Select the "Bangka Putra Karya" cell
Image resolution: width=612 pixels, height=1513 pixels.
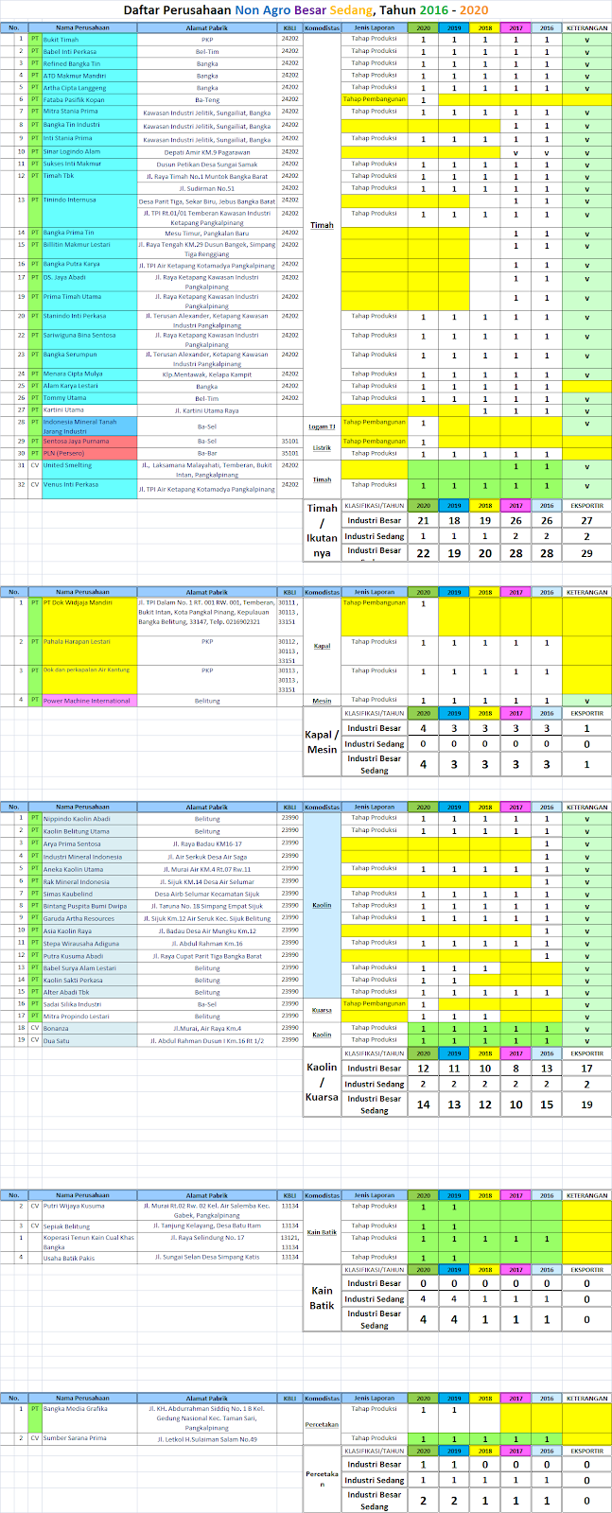click(89, 265)
